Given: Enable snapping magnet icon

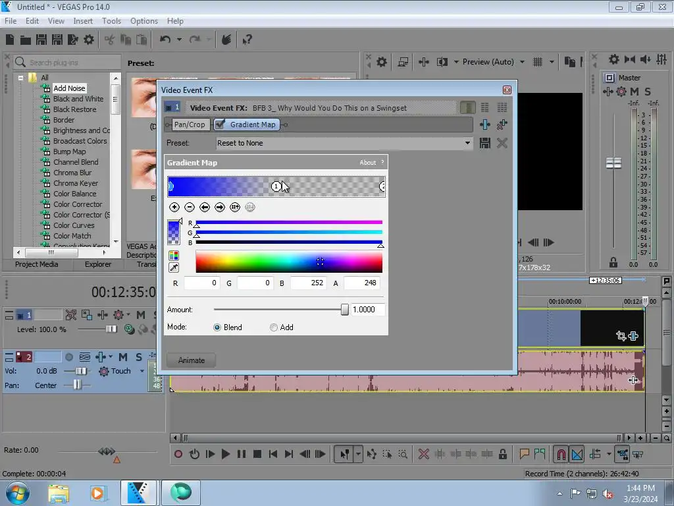Looking at the screenshot, I should click(561, 454).
